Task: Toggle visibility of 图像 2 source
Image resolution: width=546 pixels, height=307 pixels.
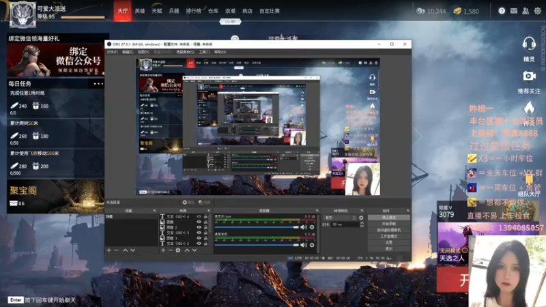Action: [199, 227]
